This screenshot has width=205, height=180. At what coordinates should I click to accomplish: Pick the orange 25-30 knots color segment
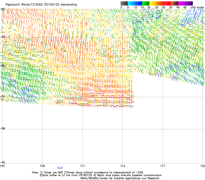(x=160, y=3)
